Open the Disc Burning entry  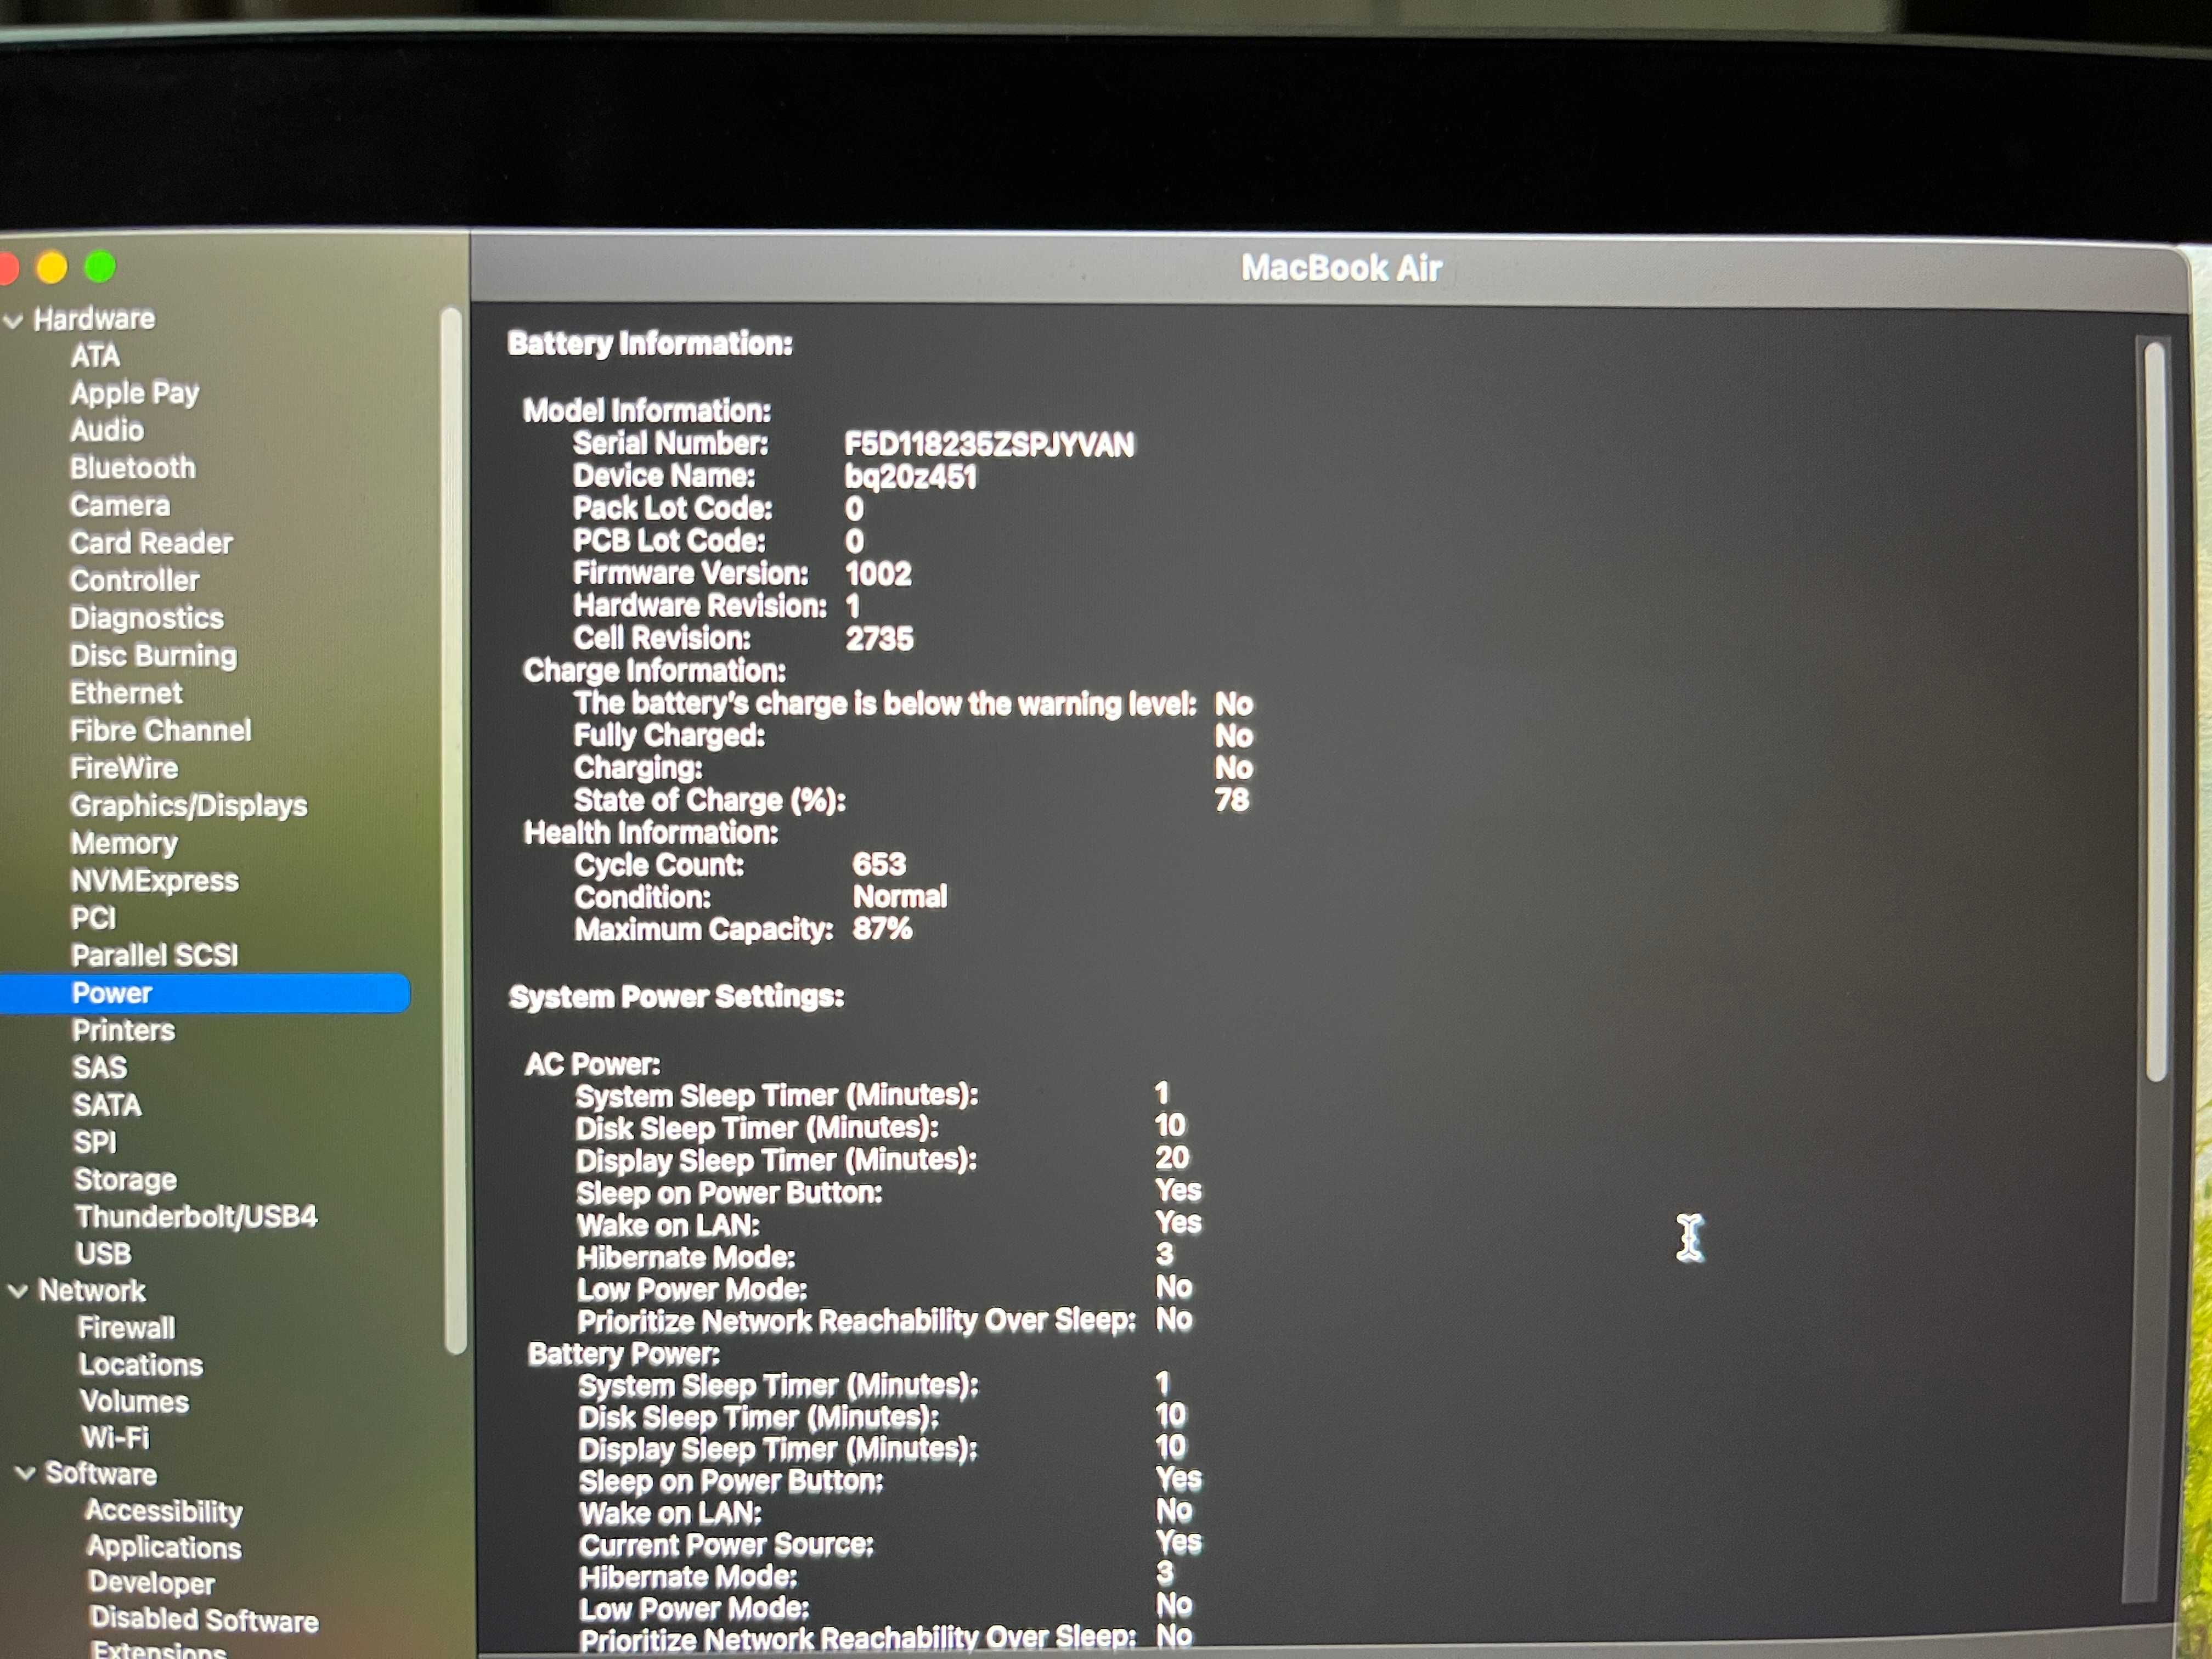[x=154, y=656]
